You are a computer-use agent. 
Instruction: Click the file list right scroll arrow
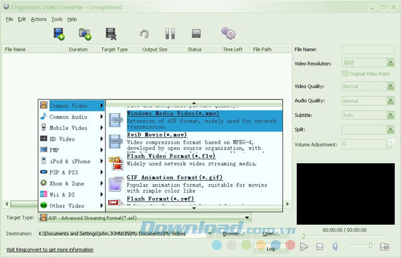(x=287, y=204)
